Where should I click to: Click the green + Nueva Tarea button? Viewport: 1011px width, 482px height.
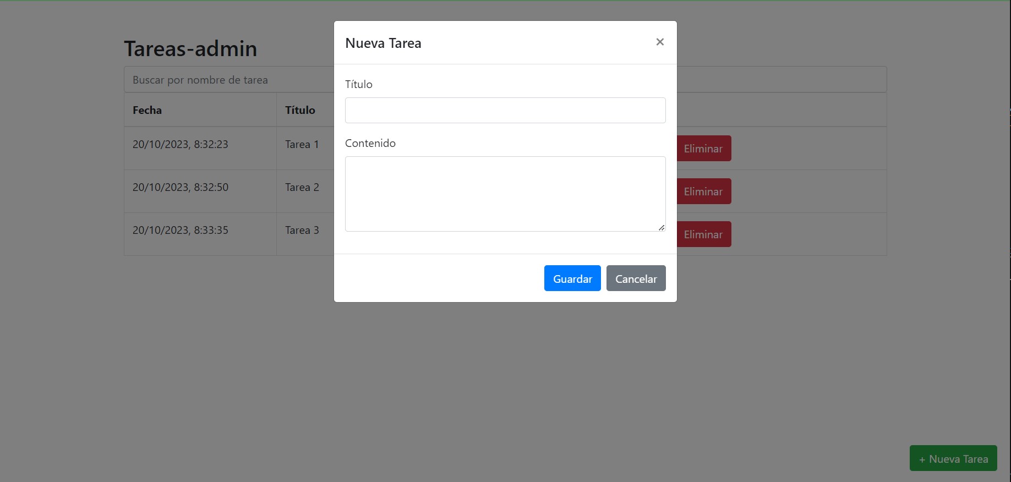point(953,458)
